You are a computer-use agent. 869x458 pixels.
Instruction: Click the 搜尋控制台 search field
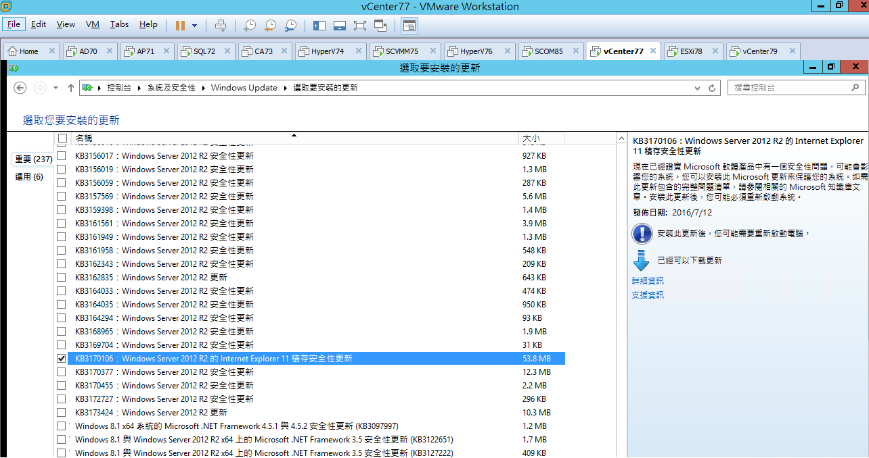pyautogui.click(x=796, y=88)
